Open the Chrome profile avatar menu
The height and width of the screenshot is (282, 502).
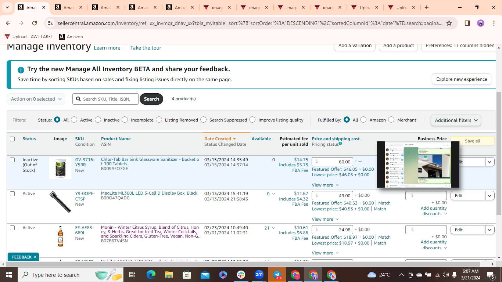coord(481,23)
